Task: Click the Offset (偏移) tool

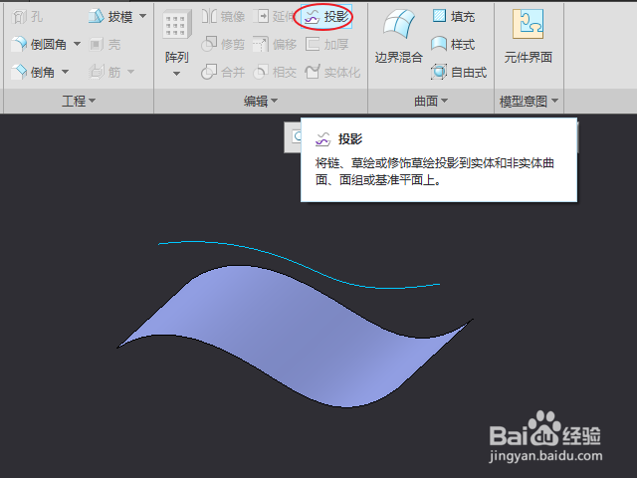Action: coord(275,44)
